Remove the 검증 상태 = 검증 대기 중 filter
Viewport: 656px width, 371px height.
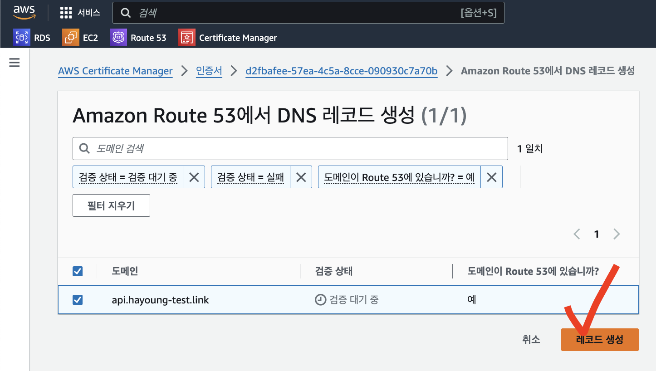pos(194,177)
